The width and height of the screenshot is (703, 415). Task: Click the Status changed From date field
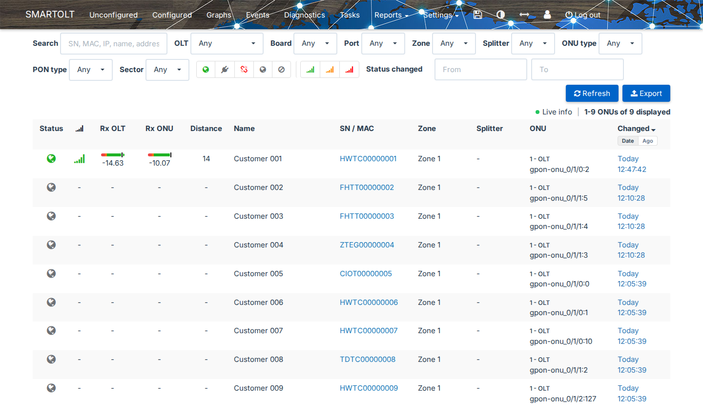click(x=481, y=70)
